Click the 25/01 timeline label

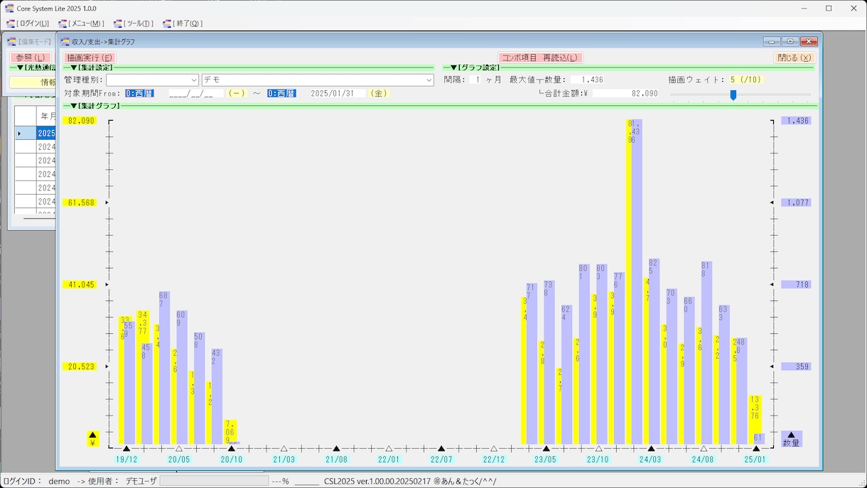(x=755, y=460)
